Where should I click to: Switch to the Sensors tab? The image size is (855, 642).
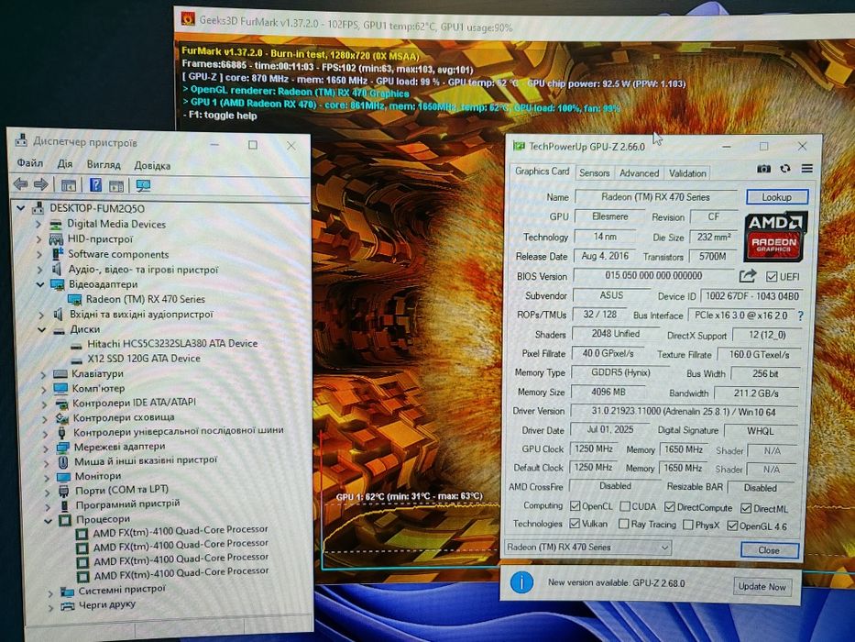tap(595, 172)
